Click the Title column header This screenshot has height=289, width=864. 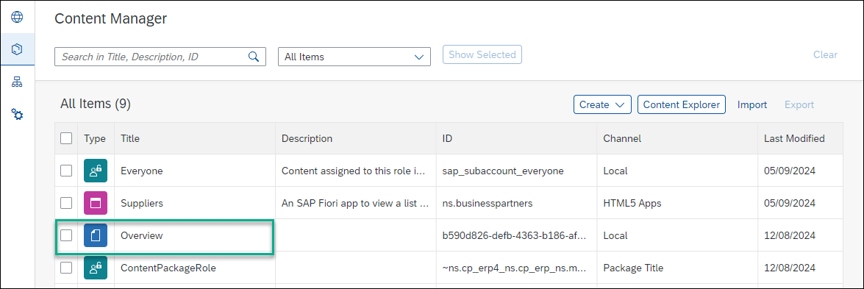pyautogui.click(x=130, y=138)
